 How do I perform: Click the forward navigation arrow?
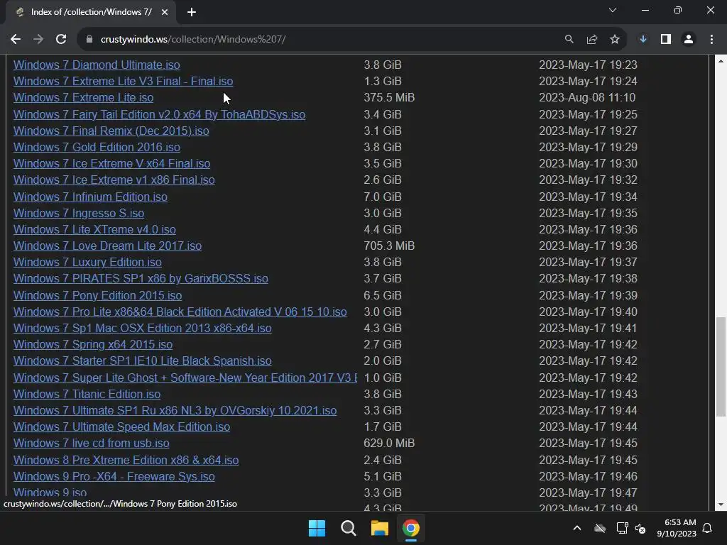38,40
